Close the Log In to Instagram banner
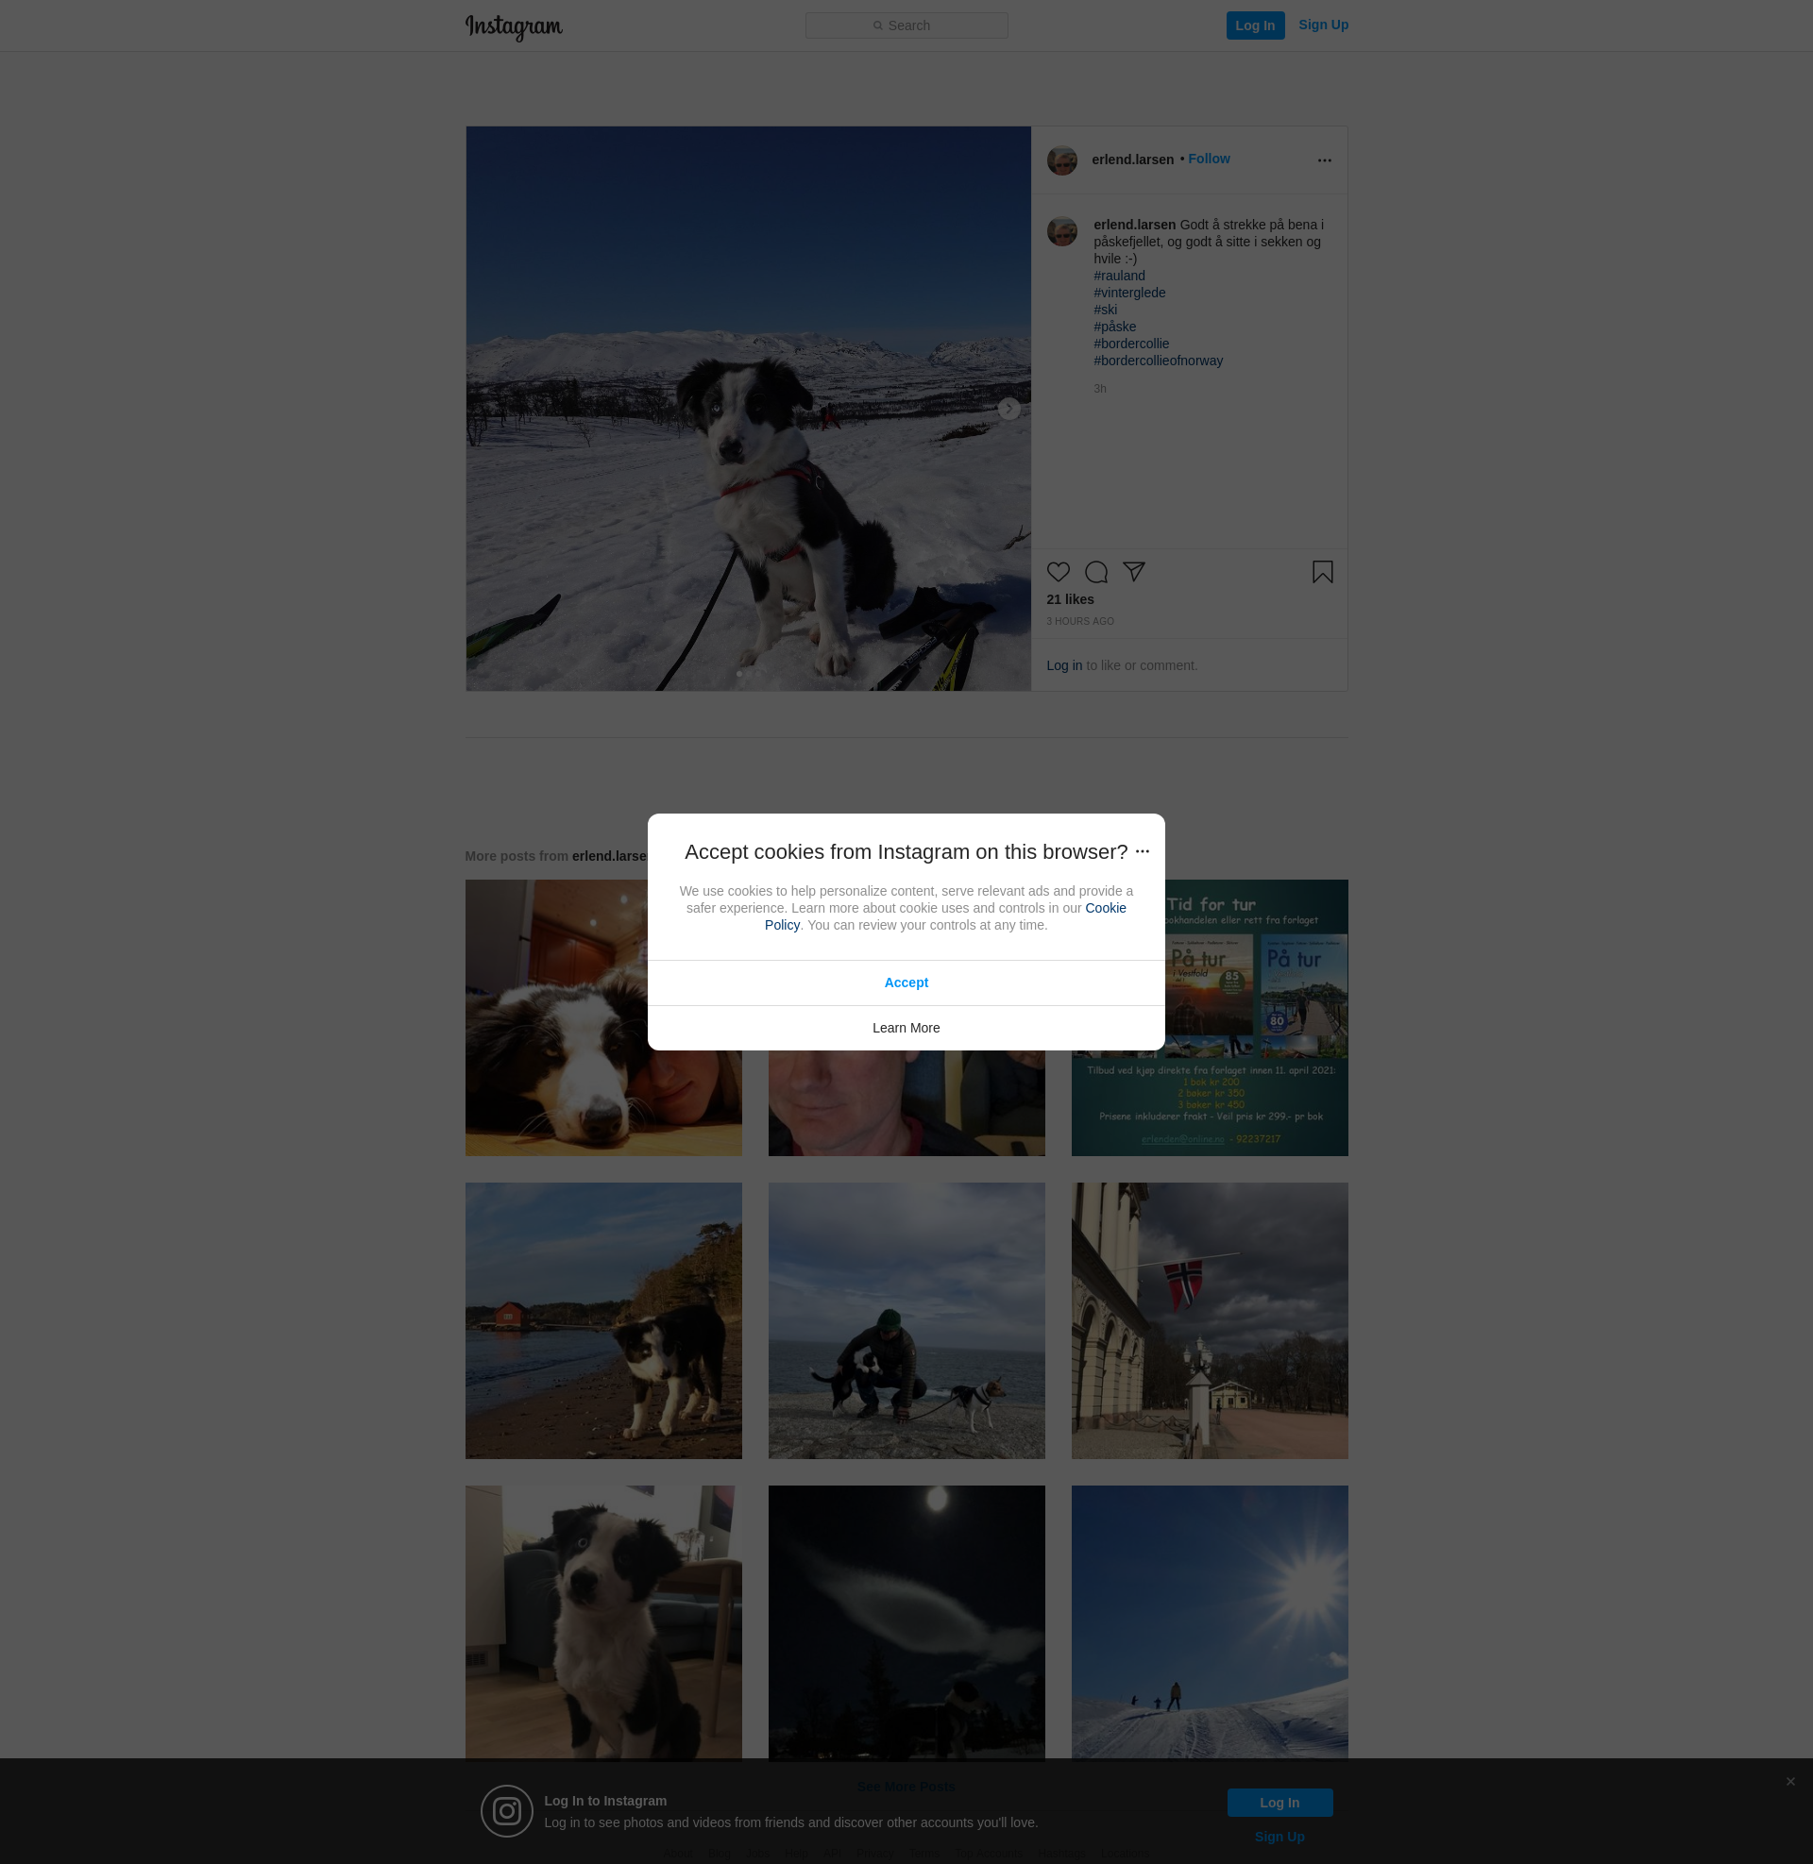1813x1864 pixels. pos(1790,1782)
